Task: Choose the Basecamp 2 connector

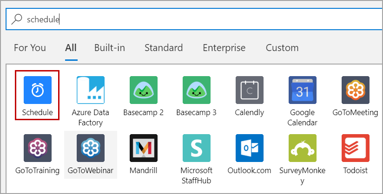Action: pyautogui.click(x=143, y=91)
